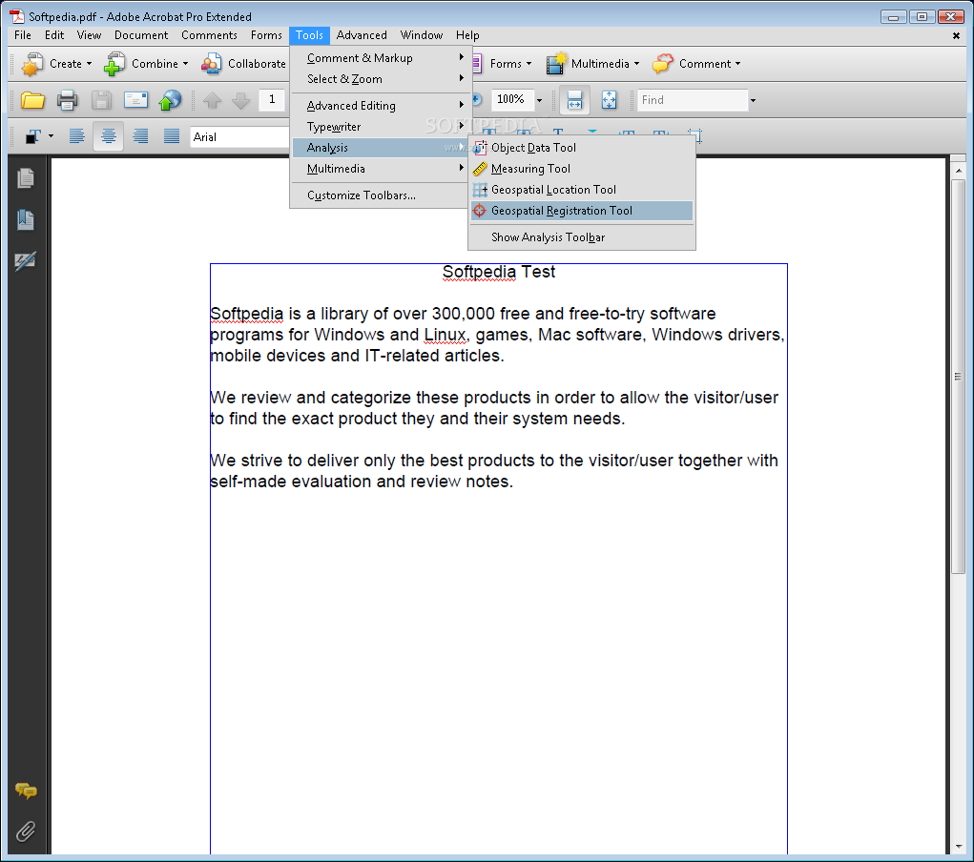Image resolution: width=974 pixels, height=862 pixels.
Task: Expand the Comment dropdown arrow
Action: click(738, 64)
